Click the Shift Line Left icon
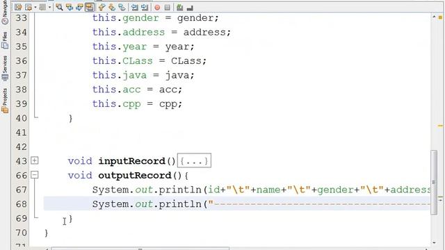 tap(135, 7)
